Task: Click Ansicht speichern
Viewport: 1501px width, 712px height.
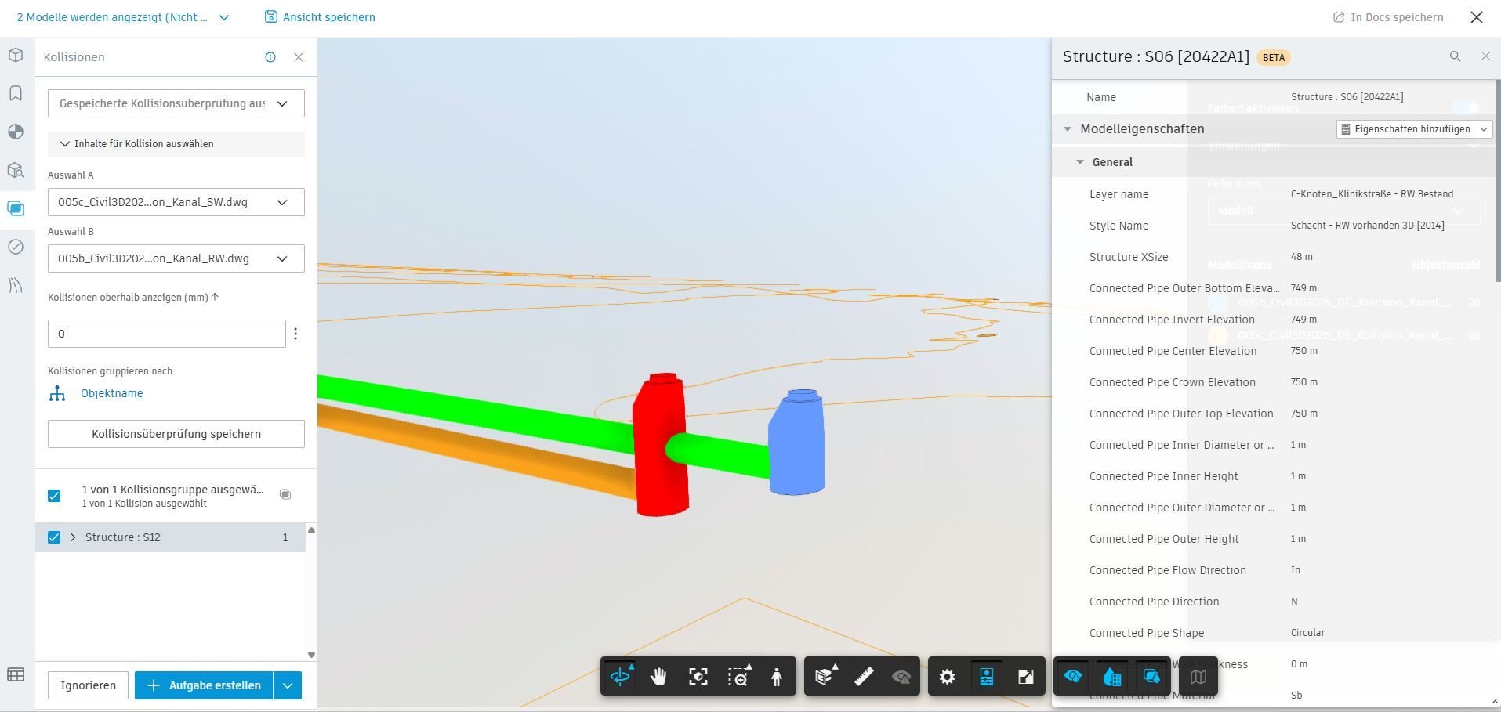Action: pyautogui.click(x=320, y=17)
